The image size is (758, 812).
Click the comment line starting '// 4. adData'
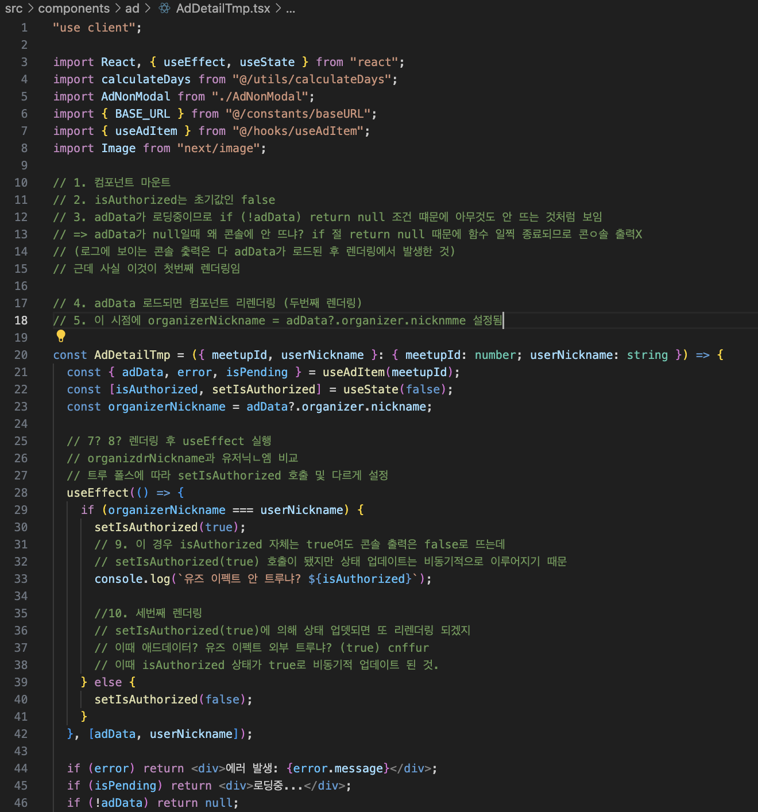[208, 303]
